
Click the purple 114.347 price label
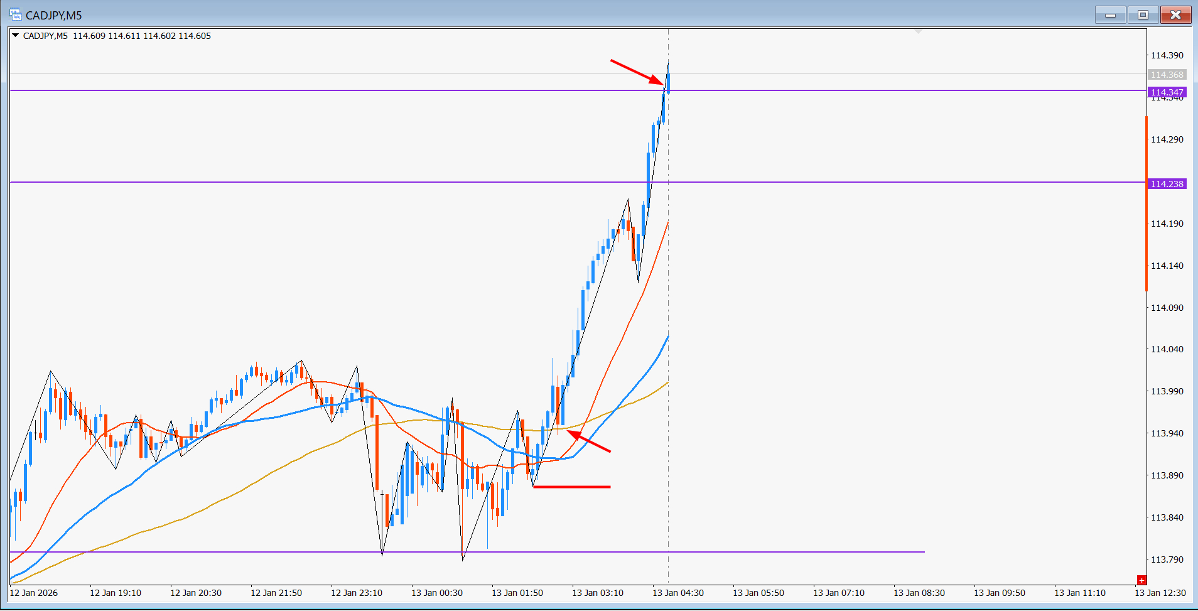[x=1167, y=92]
